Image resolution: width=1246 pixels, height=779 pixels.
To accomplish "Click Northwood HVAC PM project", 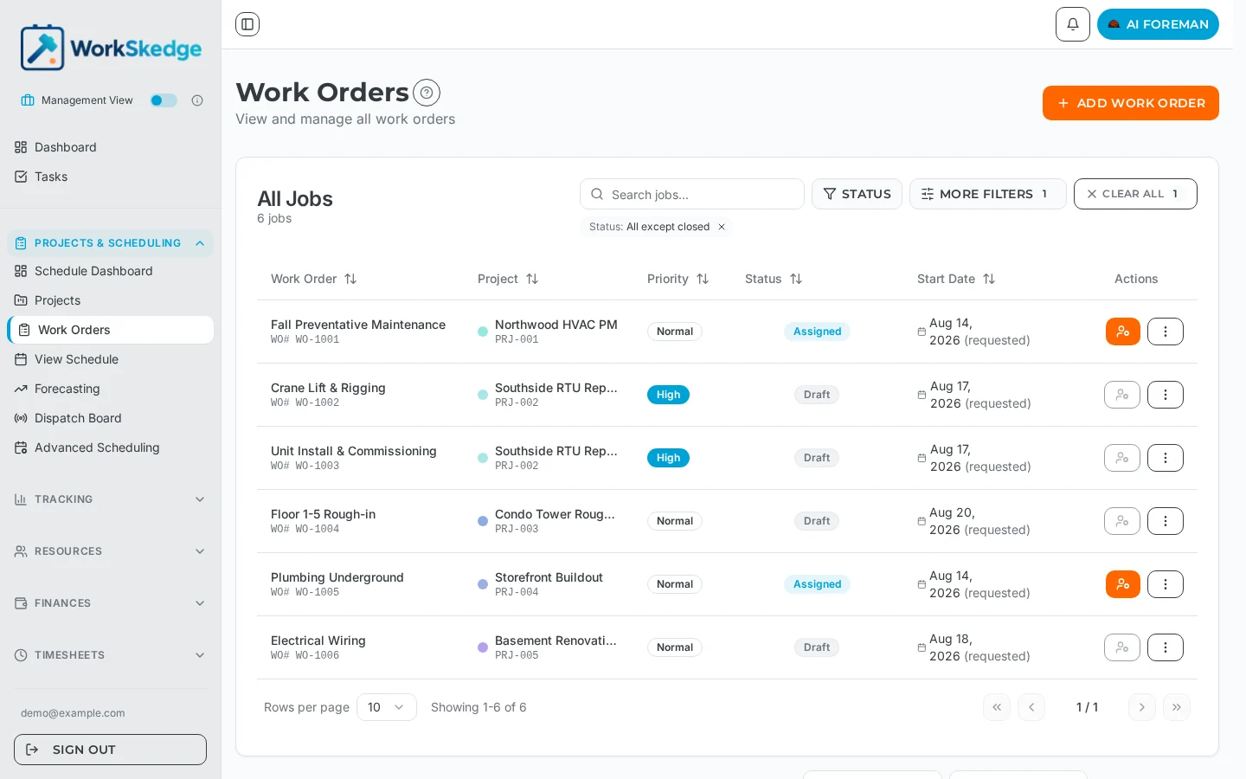I will pyautogui.click(x=556, y=325).
